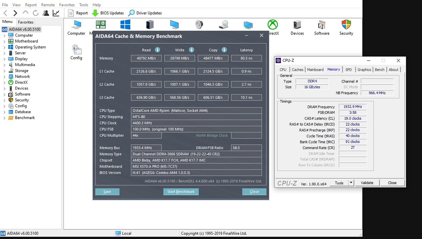Open the Devices category icon in main pane
This screenshot has height=239, width=422.
tap(297, 28)
